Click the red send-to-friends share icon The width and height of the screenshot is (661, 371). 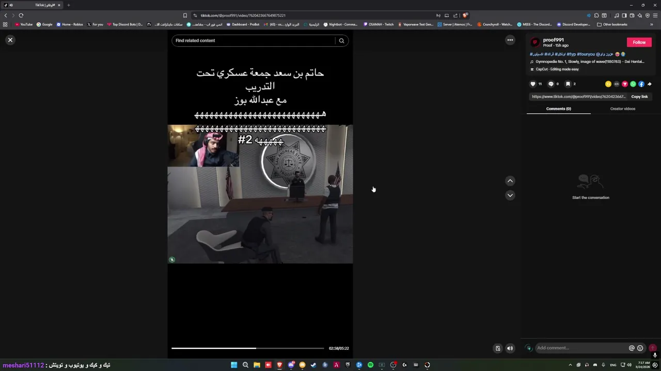(625, 84)
